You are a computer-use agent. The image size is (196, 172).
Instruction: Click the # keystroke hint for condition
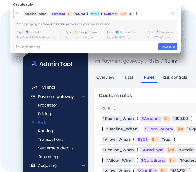tap(117, 32)
